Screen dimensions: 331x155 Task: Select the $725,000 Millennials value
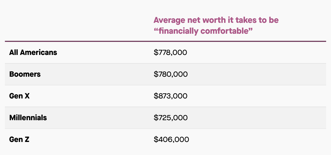coord(171,117)
